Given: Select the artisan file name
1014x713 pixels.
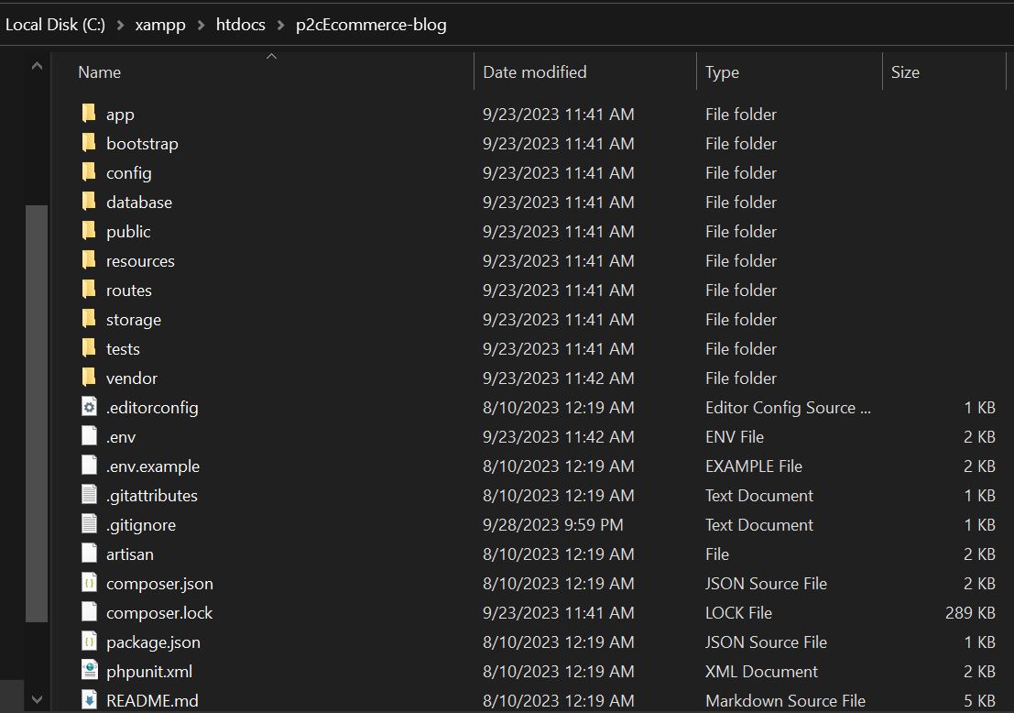Looking at the screenshot, I should (129, 554).
